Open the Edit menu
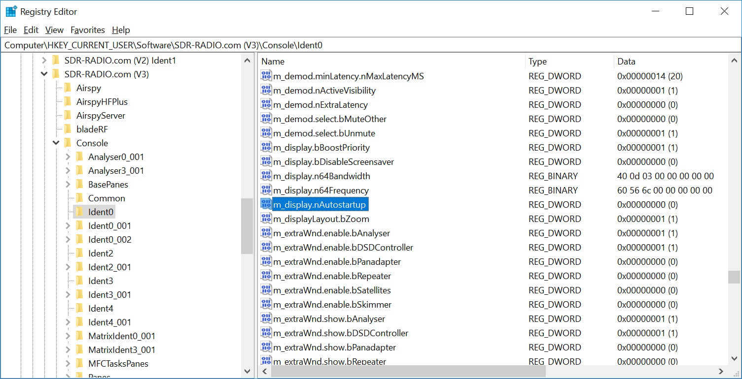The image size is (742, 379). point(31,30)
